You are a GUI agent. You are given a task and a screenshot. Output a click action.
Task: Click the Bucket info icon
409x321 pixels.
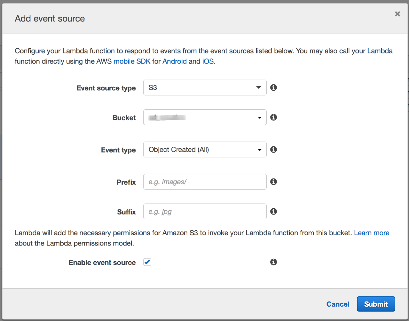[x=273, y=117]
